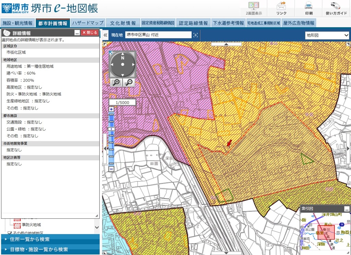Image resolution: width=351 pixels, height=255 pixels.
Task: Open the 文化財情報 tab
Action: click(x=123, y=23)
